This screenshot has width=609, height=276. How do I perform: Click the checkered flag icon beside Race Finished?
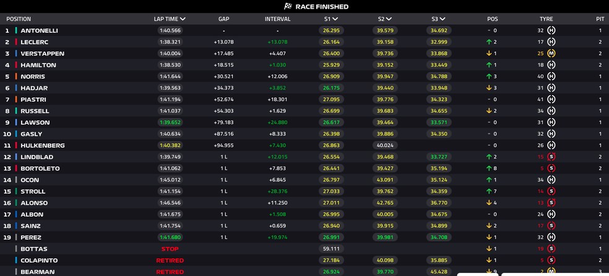coord(288,6)
